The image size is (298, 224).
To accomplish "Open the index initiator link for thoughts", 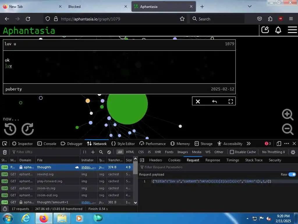I will 89,167.
